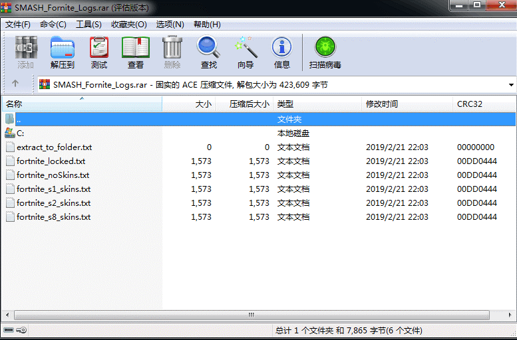
Task: Click the 添加 (Add) archive toolbar icon
Action: [26, 47]
